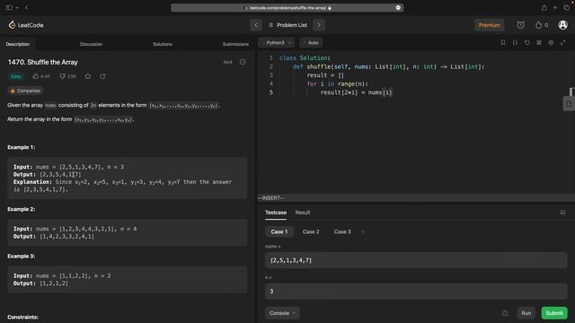Click the format code braces icon
The width and height of the screenshot is (575, 323).
(x=515, y=43)
